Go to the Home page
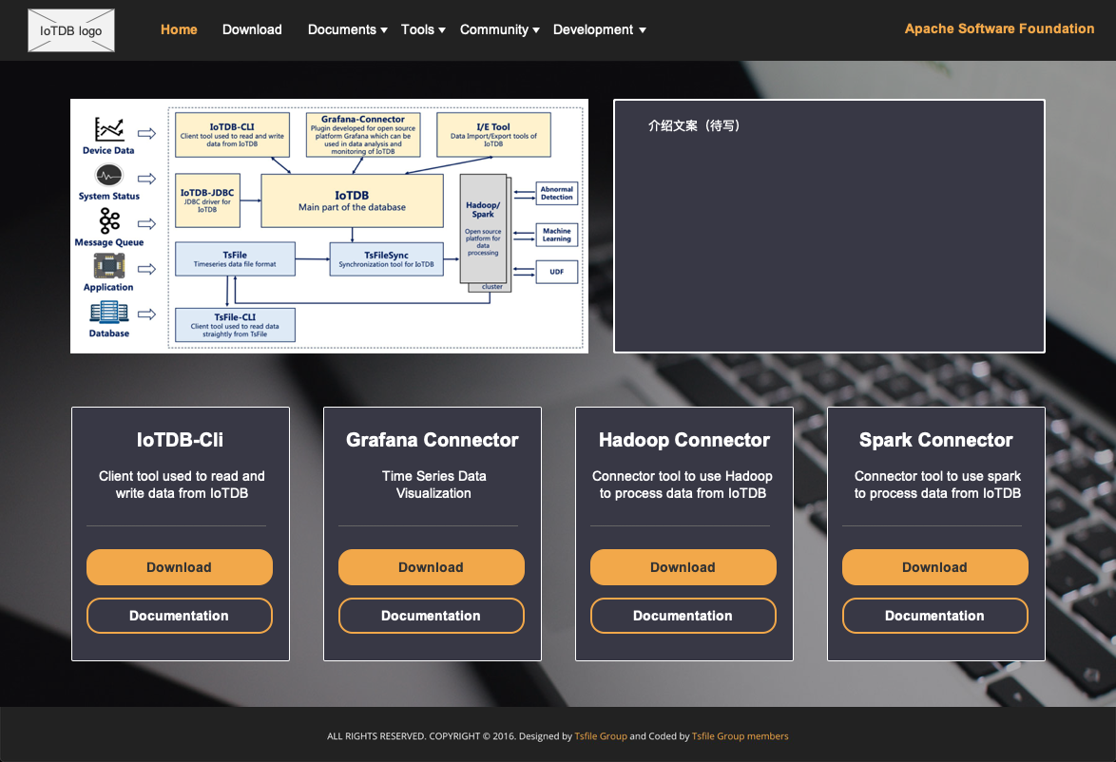This screenshot has height=762, width=1116. [179, 29]
